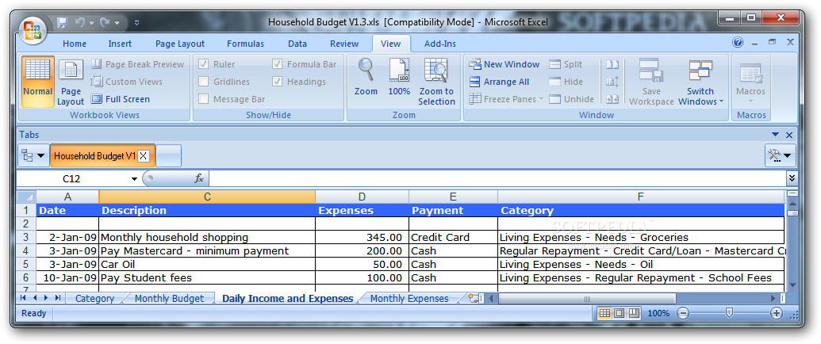Toggle the Formula Bar checkbox
The width and height of the screenshot is (821, 344).
[x=278, y=64]
